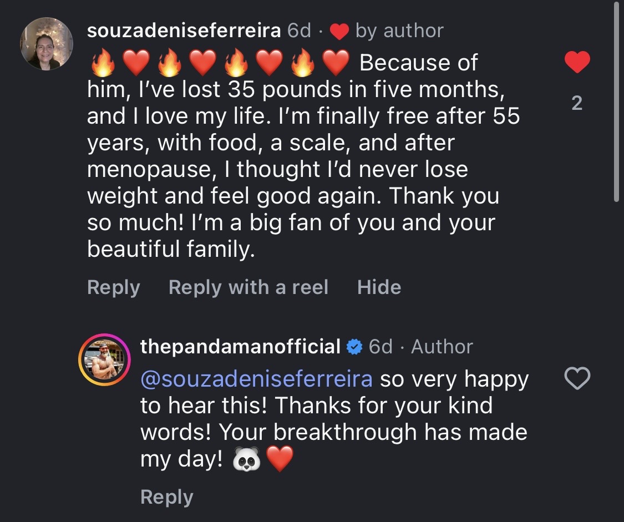Reply to thepandamanofficial's comment
Image resolution: width=624 pixels, height=522 pixels.
(166, 497)
